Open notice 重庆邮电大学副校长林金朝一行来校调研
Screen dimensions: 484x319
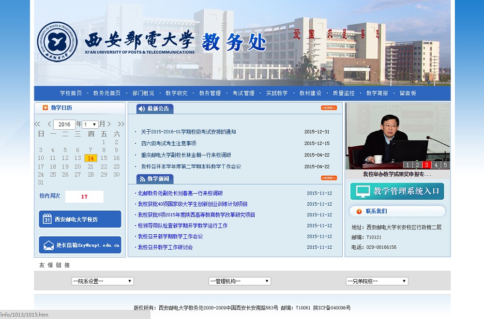(186, 155)
